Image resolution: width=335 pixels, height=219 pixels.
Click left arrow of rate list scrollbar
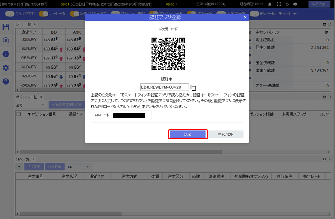18,90
